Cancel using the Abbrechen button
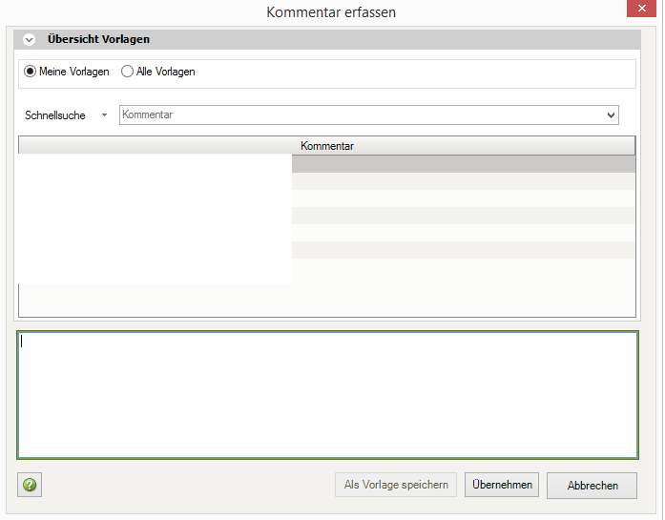The image size is (665, 520). point(592,485)
